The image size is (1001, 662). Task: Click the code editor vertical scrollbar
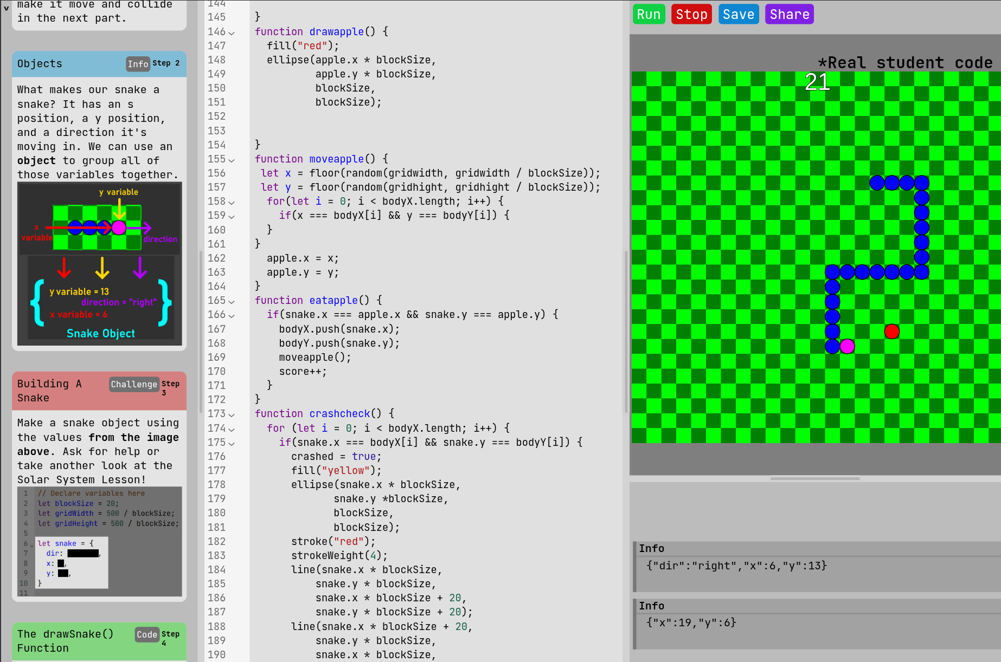pos(626,332)
